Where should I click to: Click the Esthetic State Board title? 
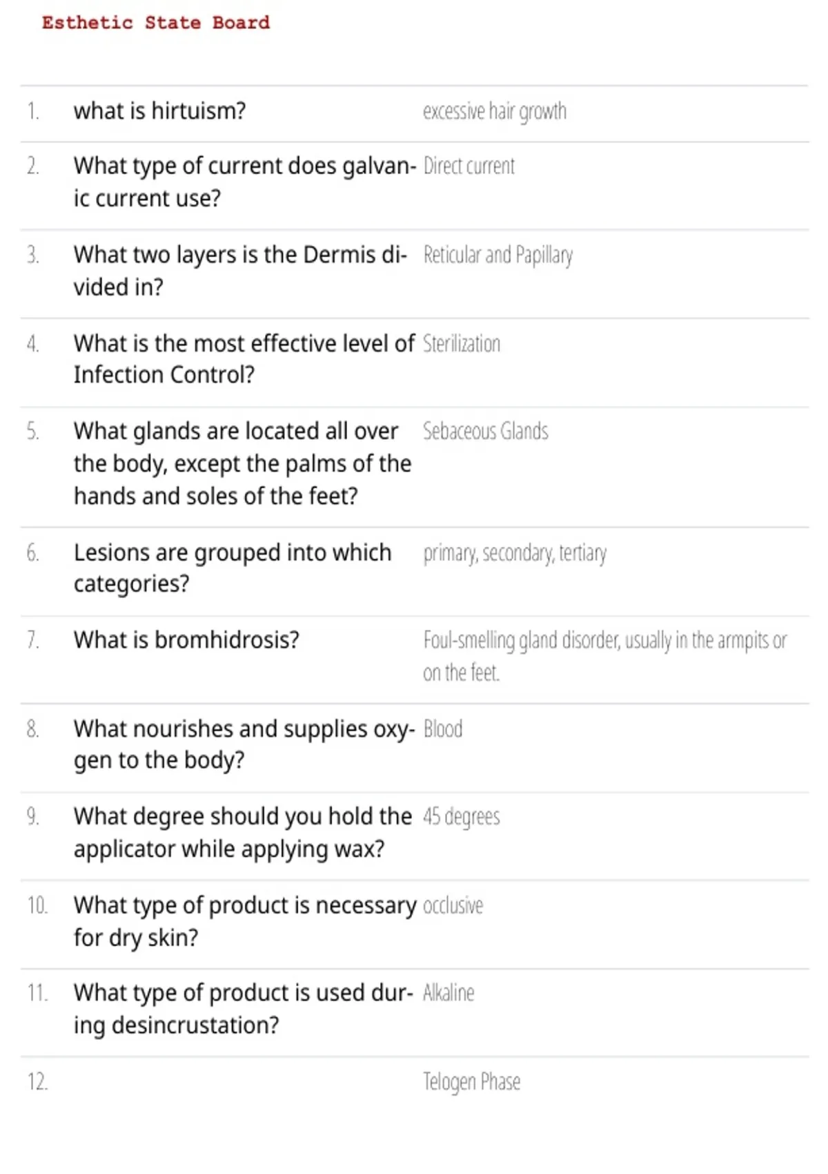click(x=156, y=23)
